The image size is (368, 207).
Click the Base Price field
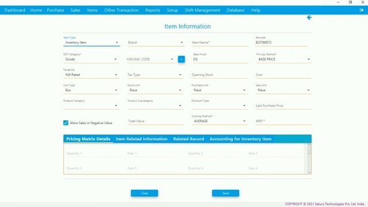[220, 59]
